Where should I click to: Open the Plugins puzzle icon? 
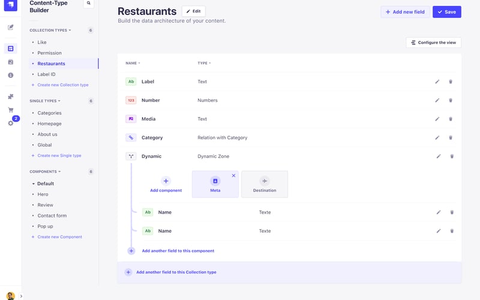tap(11, 97)
